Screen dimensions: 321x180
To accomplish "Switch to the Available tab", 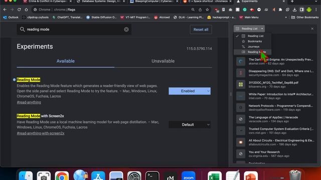I will pyautogui.click(x=66, y=61).
